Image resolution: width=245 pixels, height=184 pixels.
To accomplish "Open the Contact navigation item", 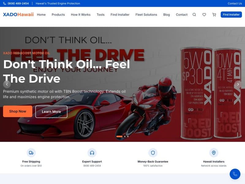I will pos(182,14).
